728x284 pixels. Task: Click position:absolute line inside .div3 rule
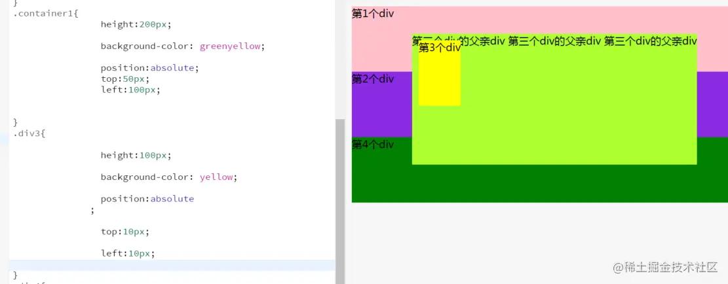147,199
